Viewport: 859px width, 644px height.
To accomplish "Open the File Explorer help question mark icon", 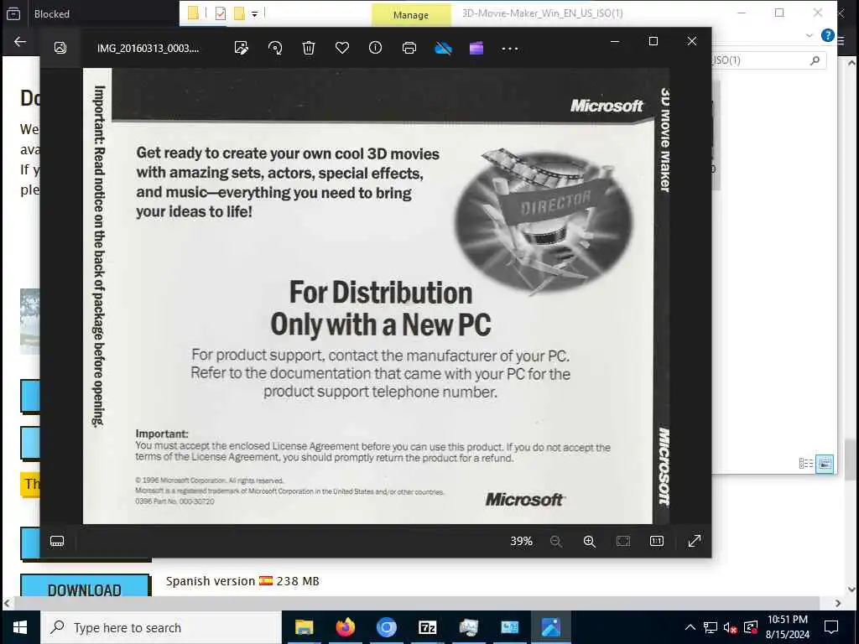I will (x=828, y=35).
